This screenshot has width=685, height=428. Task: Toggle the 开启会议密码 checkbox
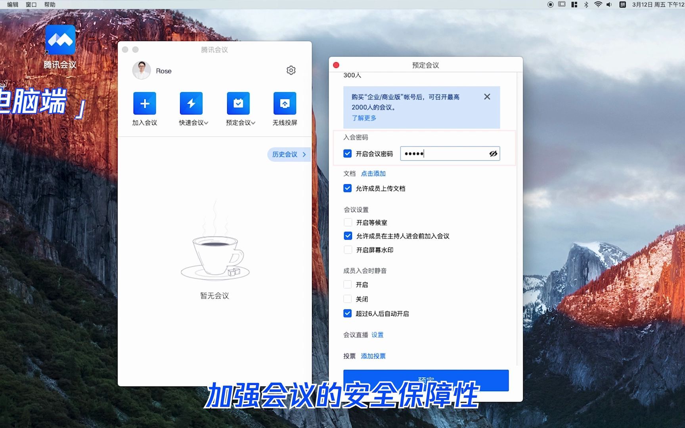point(347,153)
